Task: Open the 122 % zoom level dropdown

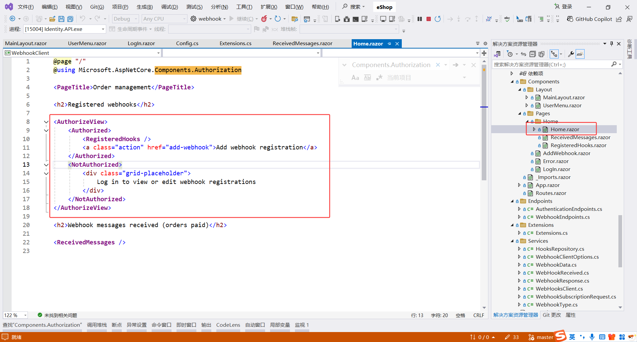Action: pos(15,315)
